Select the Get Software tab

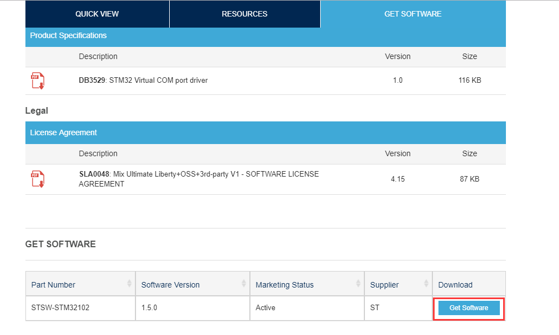412,14
